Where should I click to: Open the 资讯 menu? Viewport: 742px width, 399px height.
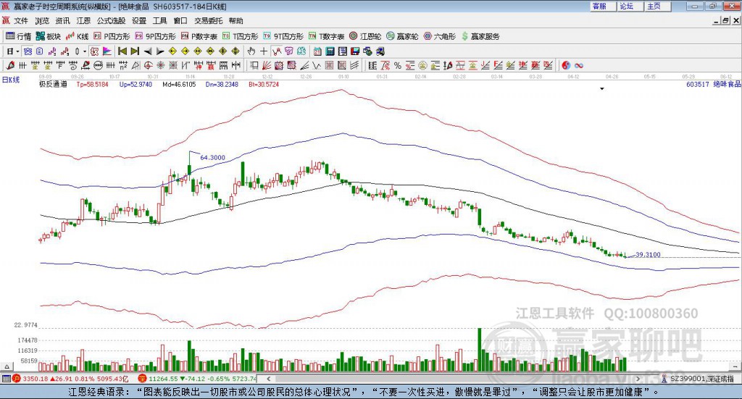(62, 21)
